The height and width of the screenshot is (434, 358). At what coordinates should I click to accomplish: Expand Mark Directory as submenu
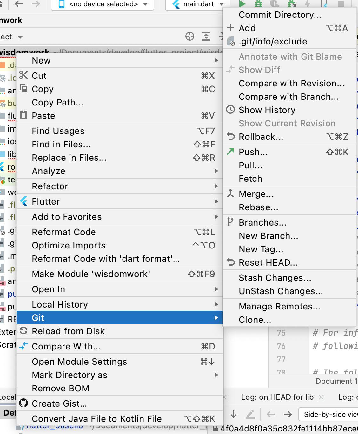(x=119, y=375)
